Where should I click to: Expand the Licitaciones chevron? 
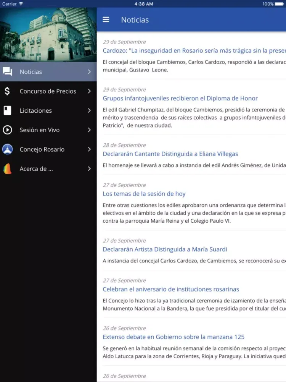[x=89, y=110]
